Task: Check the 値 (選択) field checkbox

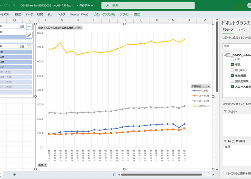Action: (x=232, y=70)
